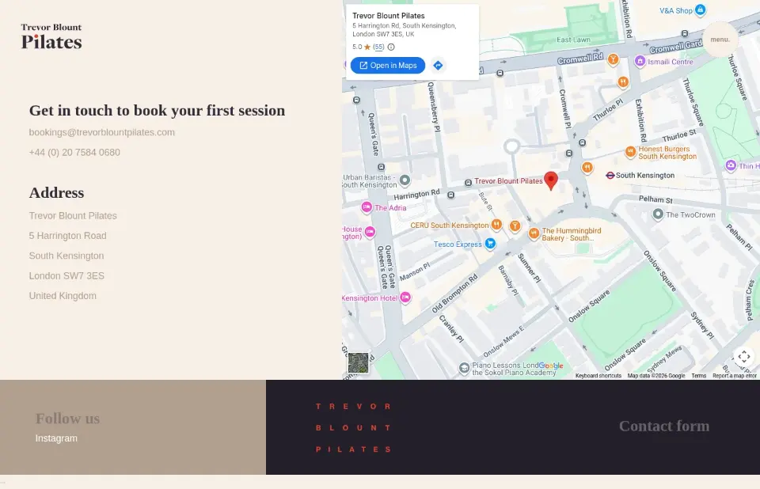This screenshot has width=760, height=489.
Task: Click the V&A Shop marker
Action: (700, 9)
